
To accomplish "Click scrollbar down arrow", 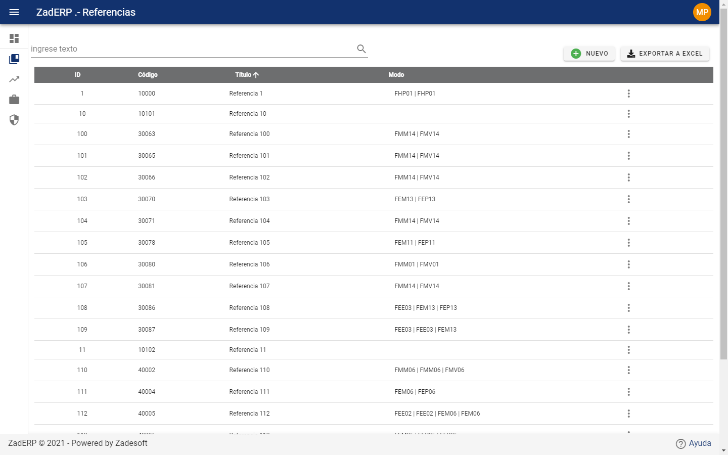I will pos(723,450).
